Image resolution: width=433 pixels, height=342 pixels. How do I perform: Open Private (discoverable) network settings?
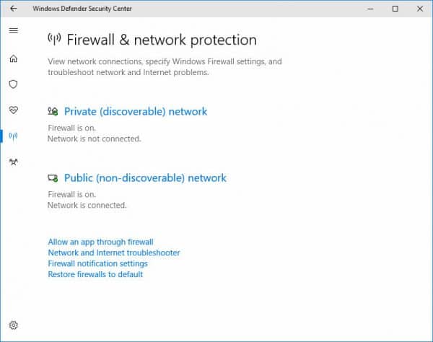pos(136,112)
